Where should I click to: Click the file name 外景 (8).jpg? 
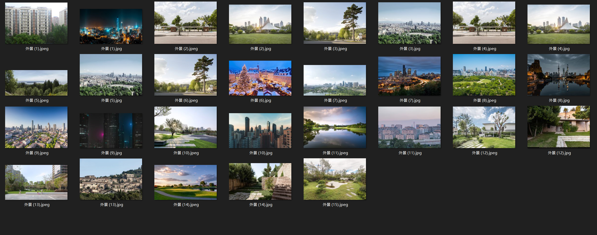pos(559,100)
